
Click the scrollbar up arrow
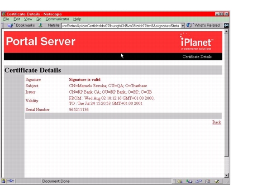(x=227, y=32)
